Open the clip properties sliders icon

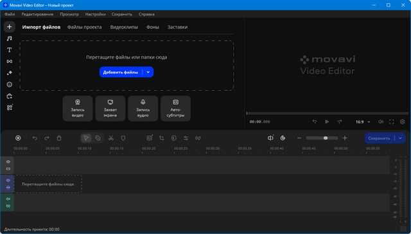pos(186,138)
